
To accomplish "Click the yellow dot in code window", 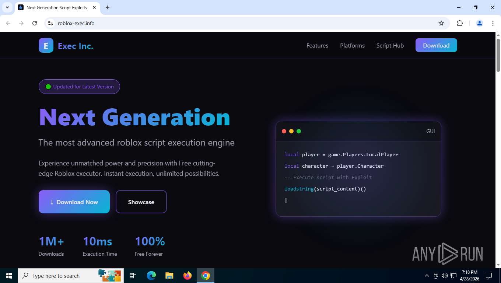I will pyautogui.click(x=291, y=131).
